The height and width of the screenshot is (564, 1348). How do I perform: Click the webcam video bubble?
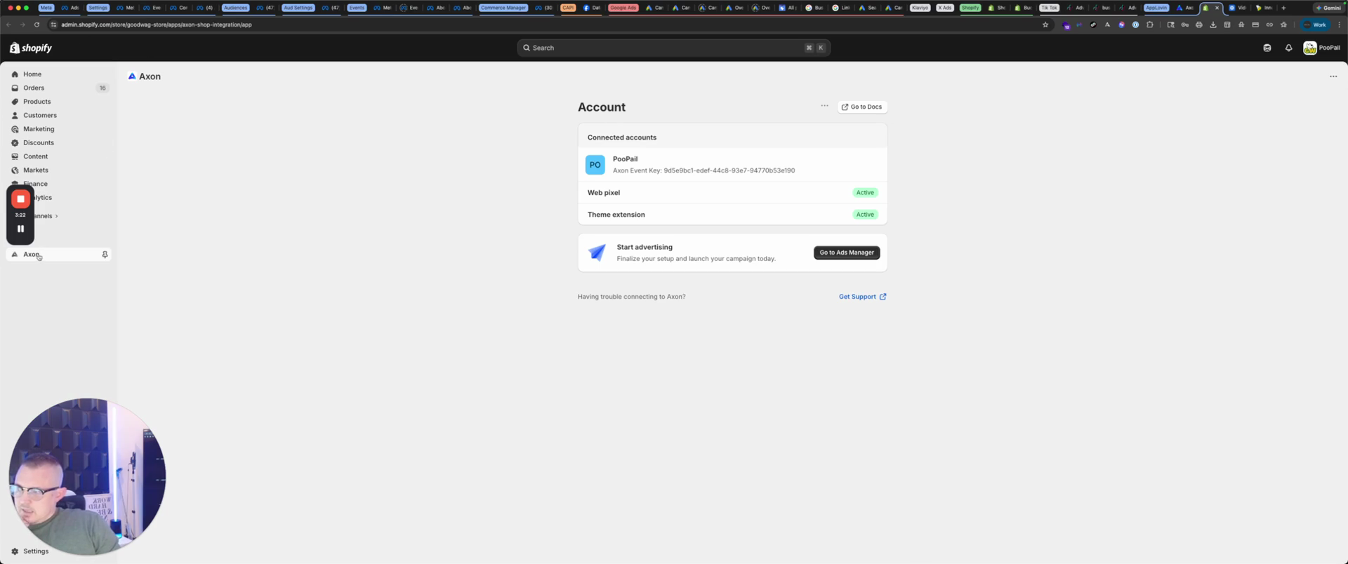coord(87,477)
